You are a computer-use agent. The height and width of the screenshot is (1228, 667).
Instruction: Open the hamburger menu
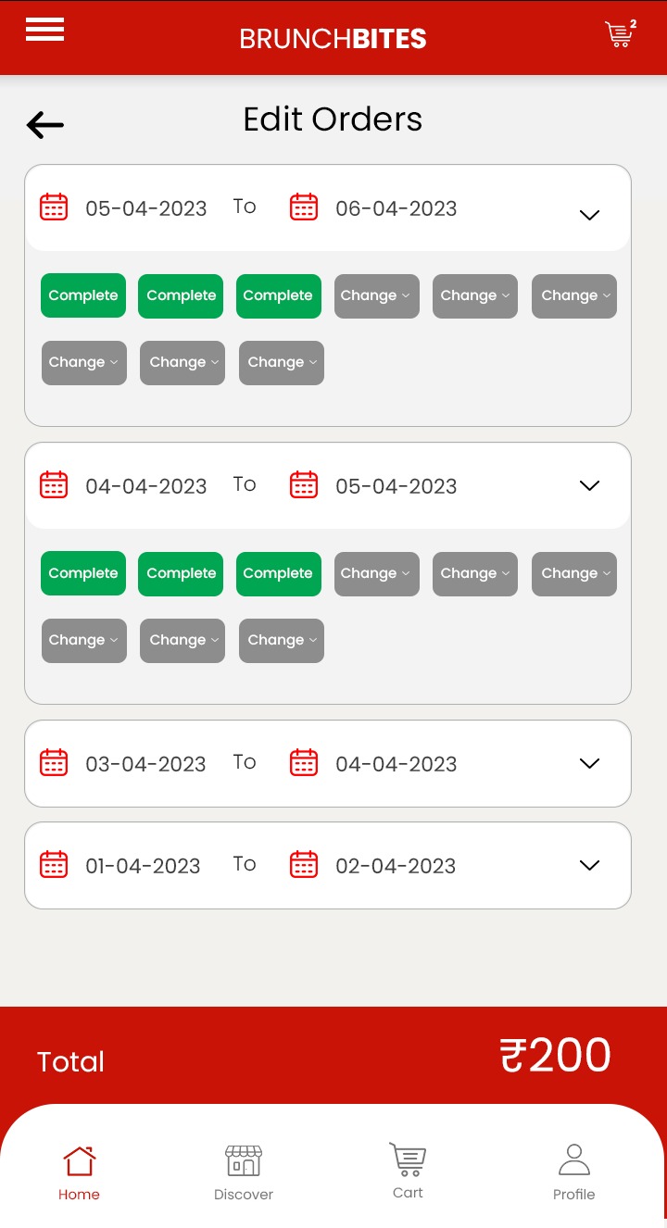44,30
